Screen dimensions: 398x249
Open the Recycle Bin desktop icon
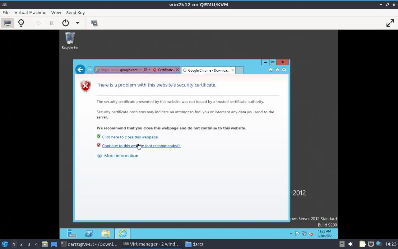click(x=70, y=40)
